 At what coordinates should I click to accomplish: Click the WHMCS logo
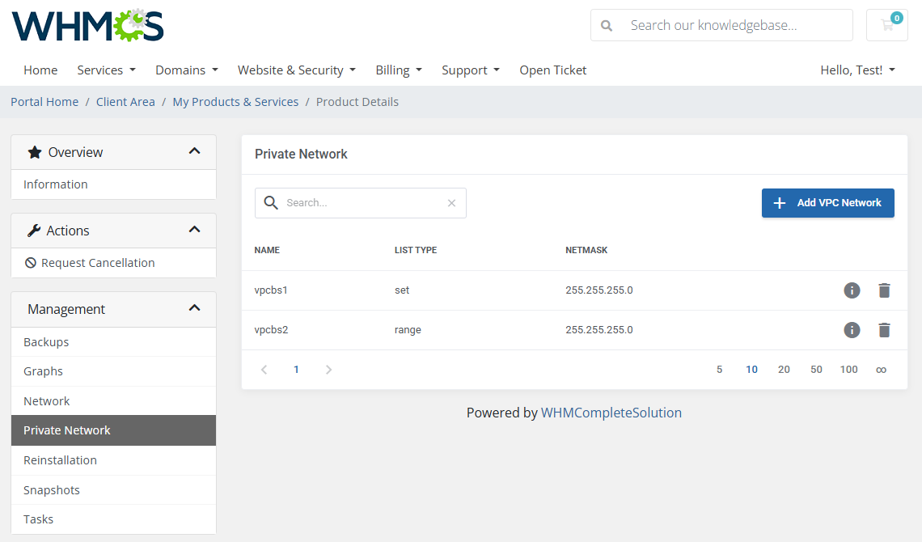point(87,26)
